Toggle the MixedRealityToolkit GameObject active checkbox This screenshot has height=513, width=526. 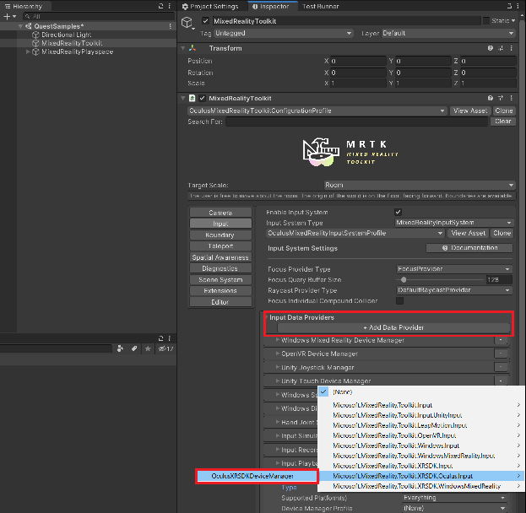click(x=206, y=21)
